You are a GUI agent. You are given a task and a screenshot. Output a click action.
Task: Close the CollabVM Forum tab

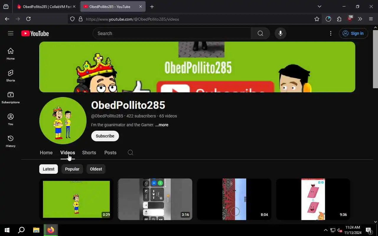(74, 6)
